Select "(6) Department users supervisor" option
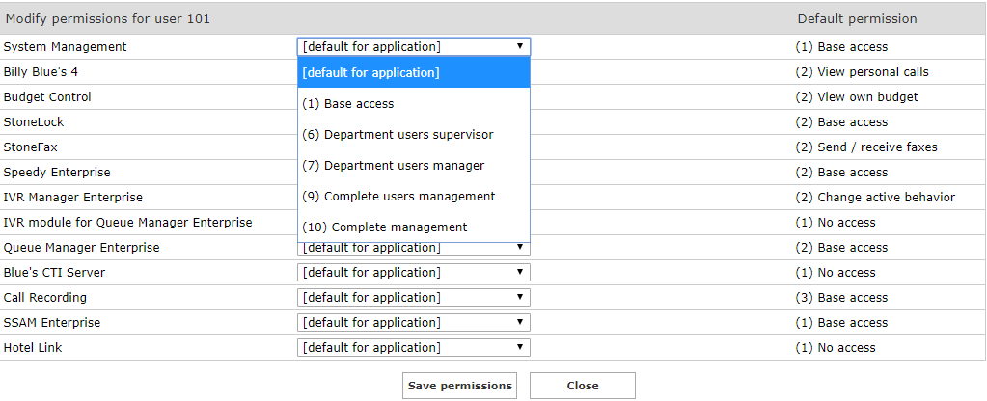The width and height of the screenshot is (987, 401). point(413,134)
